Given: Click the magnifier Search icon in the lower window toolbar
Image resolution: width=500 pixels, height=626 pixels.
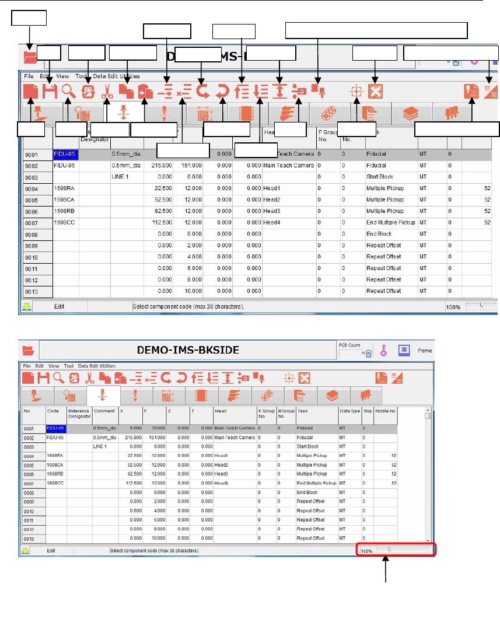Looking at the screenshot, I should (59, 377).
